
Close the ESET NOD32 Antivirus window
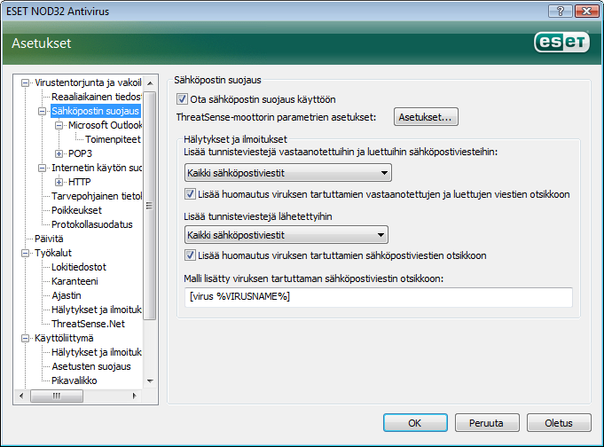[586, 12]
